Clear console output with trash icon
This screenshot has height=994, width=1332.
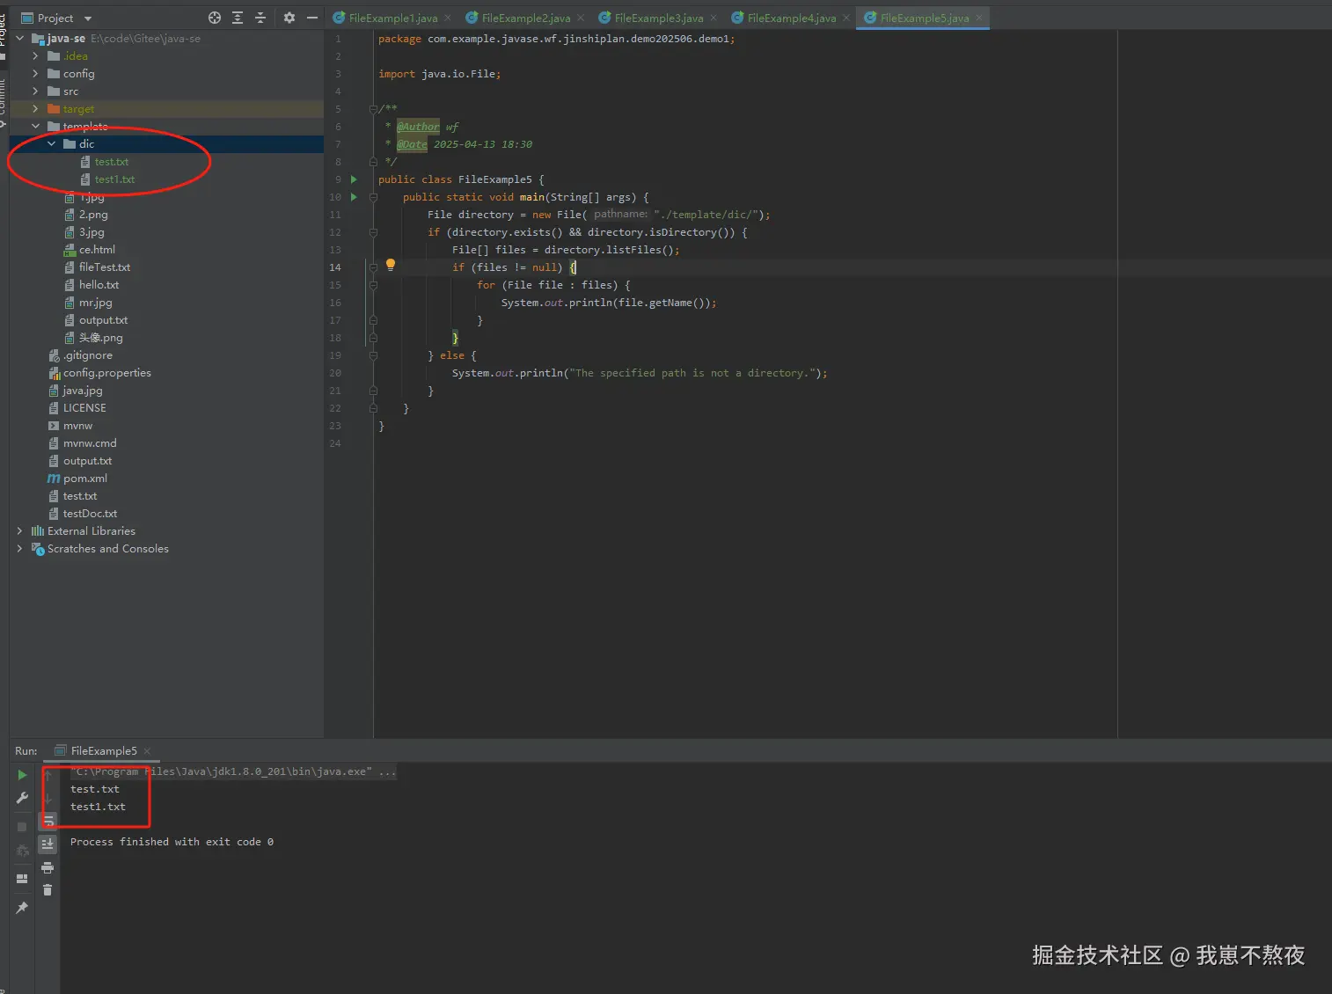click(x=48, y=890)
